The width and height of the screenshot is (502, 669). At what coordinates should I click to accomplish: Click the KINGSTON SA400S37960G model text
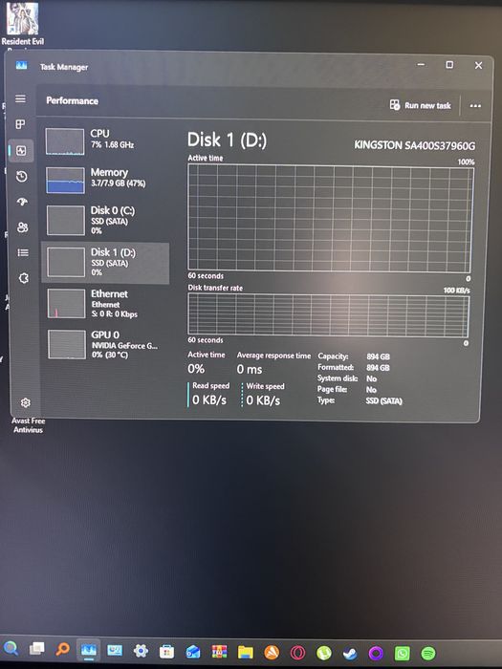(x=414, y=145)
